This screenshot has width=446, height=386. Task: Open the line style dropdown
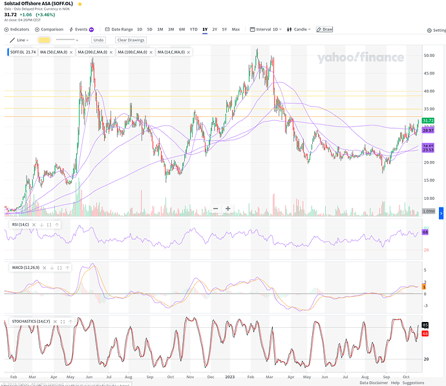(67, 40)
